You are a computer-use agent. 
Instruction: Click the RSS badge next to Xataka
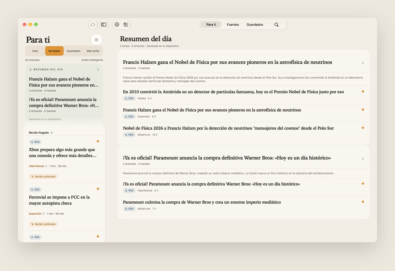[129, 98]
